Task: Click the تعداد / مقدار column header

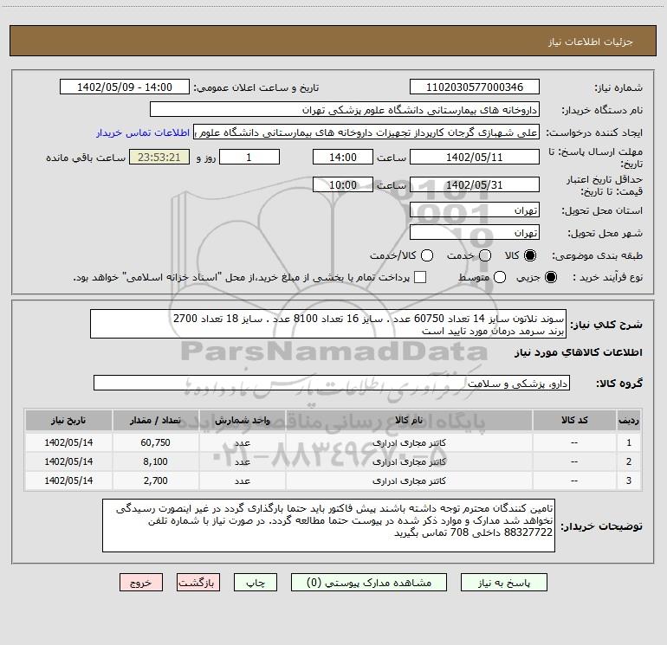Action: coord(155,421)
